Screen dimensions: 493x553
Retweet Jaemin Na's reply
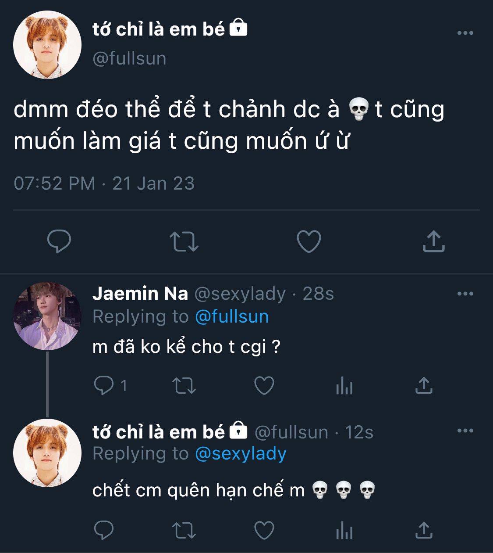[184, 386]
